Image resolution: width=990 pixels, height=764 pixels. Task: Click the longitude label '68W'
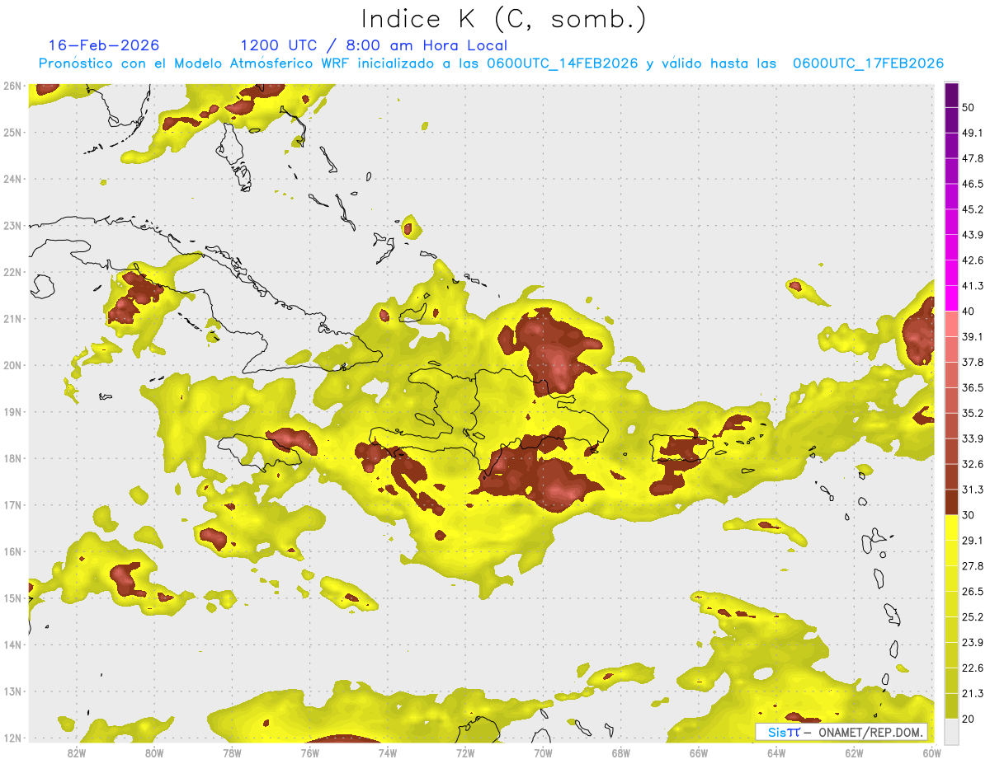pos(620,752)
